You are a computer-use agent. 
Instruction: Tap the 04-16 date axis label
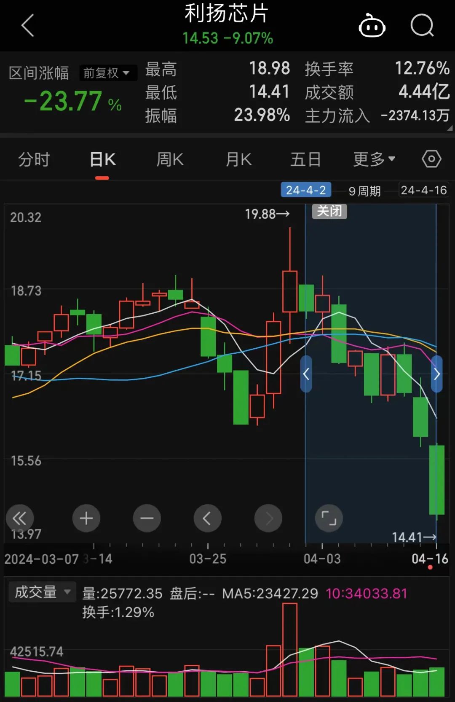430,559
